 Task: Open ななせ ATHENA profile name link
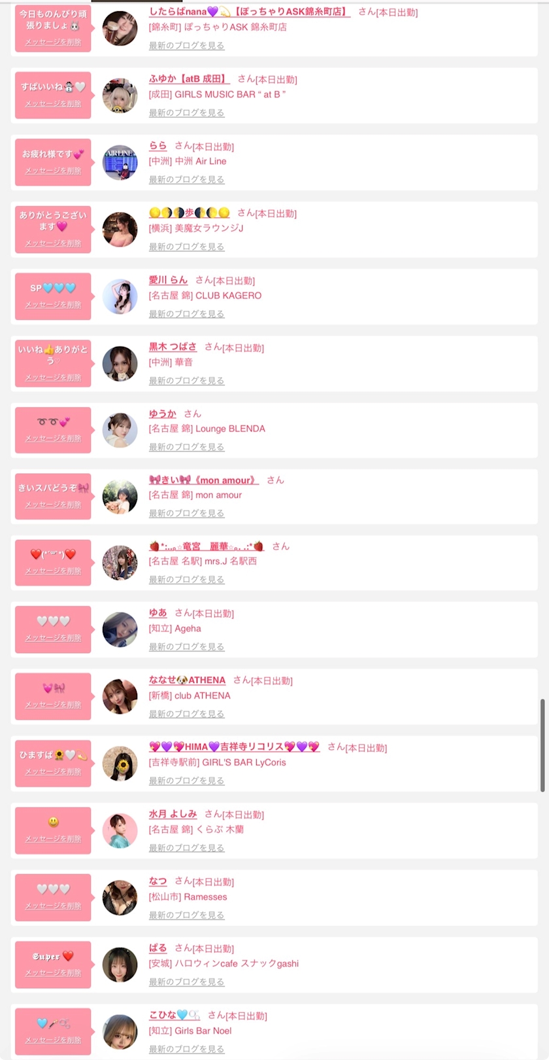pyautogui.click(x=187, y=680)
